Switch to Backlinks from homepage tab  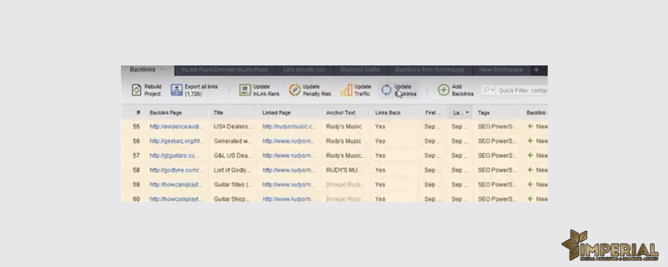coord(429,69)
